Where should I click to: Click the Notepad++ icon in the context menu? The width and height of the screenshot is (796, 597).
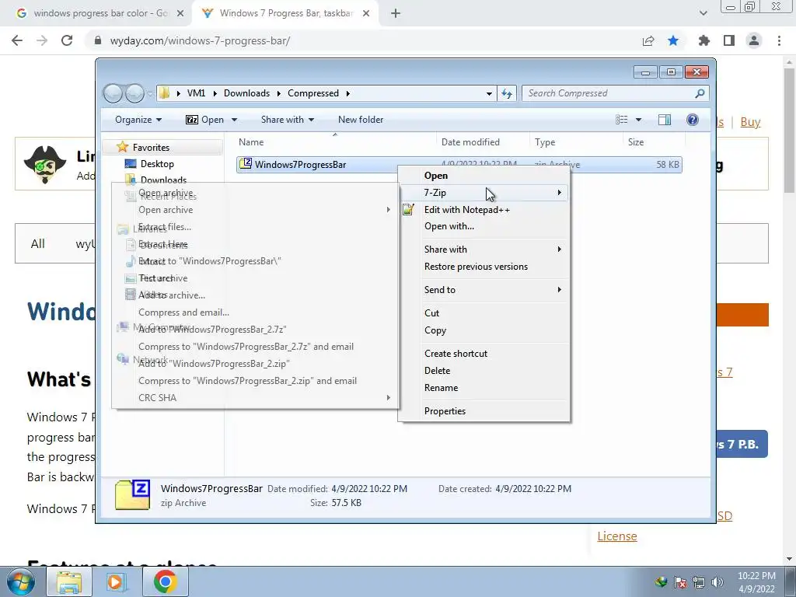coord(408,210)
